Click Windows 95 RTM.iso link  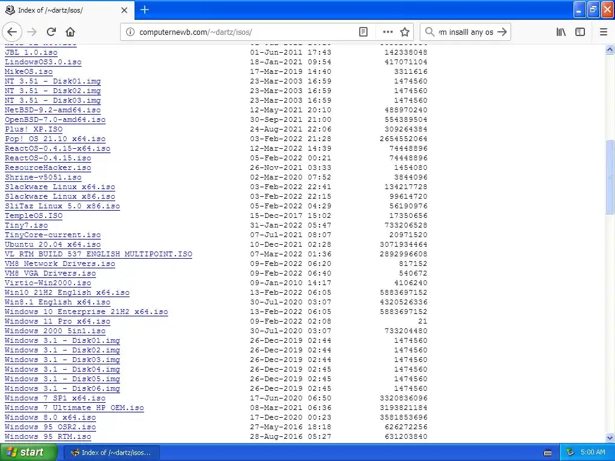coord(48,437)
